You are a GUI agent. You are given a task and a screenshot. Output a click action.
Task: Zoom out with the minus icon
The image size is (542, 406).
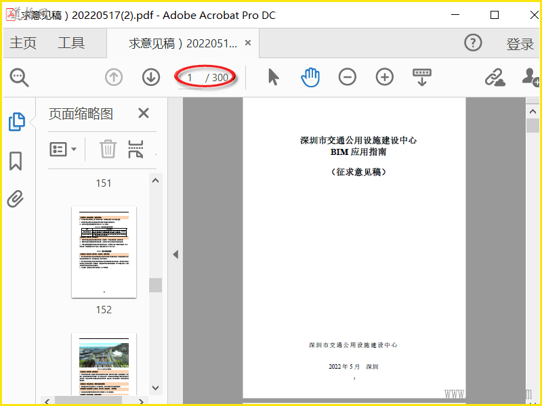tap(348, 77)
